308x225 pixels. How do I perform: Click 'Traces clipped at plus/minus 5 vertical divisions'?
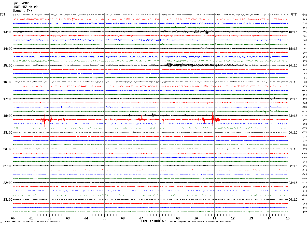200,222
